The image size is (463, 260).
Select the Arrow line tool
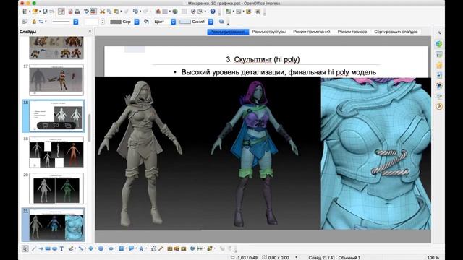click(x=41, y=248)
